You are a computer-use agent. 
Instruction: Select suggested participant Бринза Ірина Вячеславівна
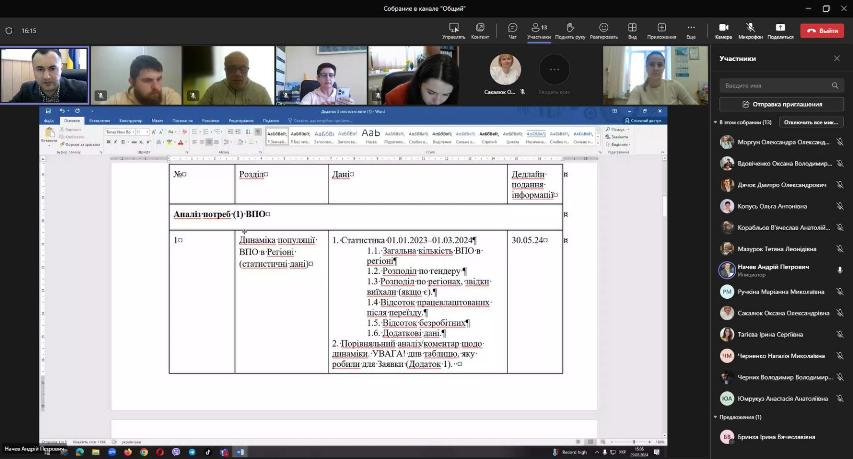tap(782, 437)
